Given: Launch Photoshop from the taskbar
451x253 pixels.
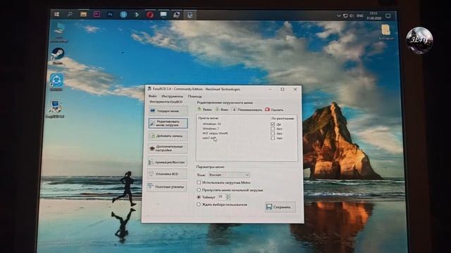Looking at the screenshot, I should click(110, 14).
